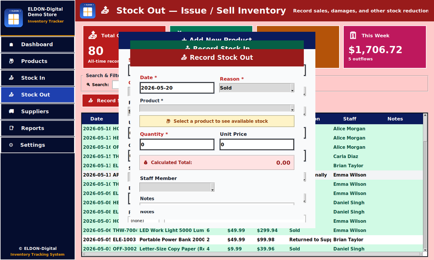434x260 pixels.
Task: Click the table scrollbar up arrow
Action: point(426,115)
